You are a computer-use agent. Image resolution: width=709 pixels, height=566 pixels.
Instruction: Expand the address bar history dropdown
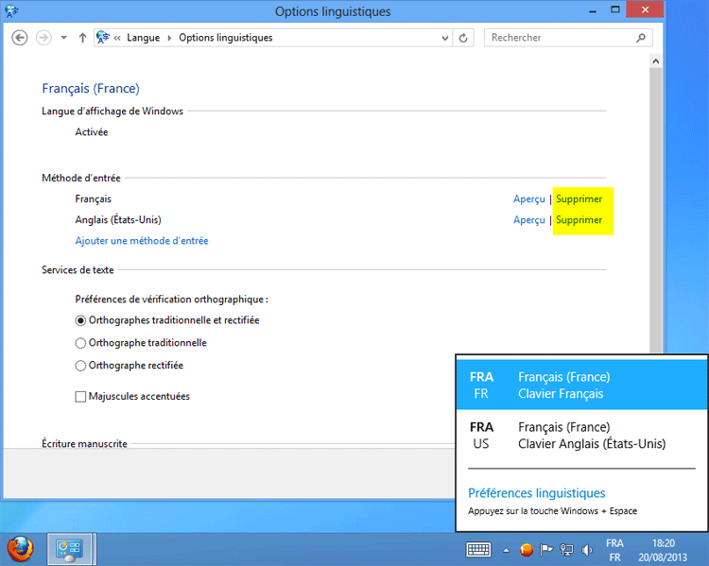click(445, 38)
